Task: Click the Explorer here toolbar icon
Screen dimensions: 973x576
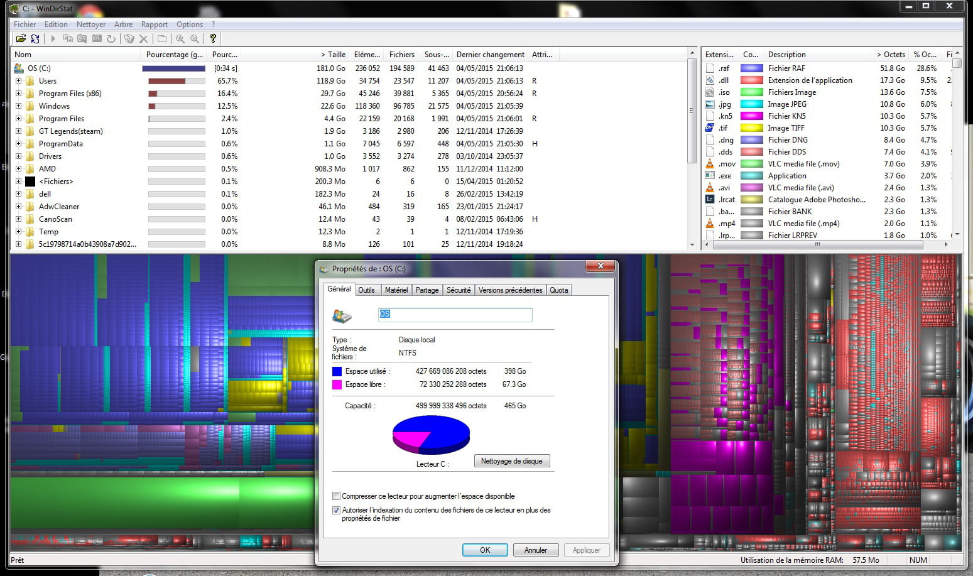Action: 82,39
